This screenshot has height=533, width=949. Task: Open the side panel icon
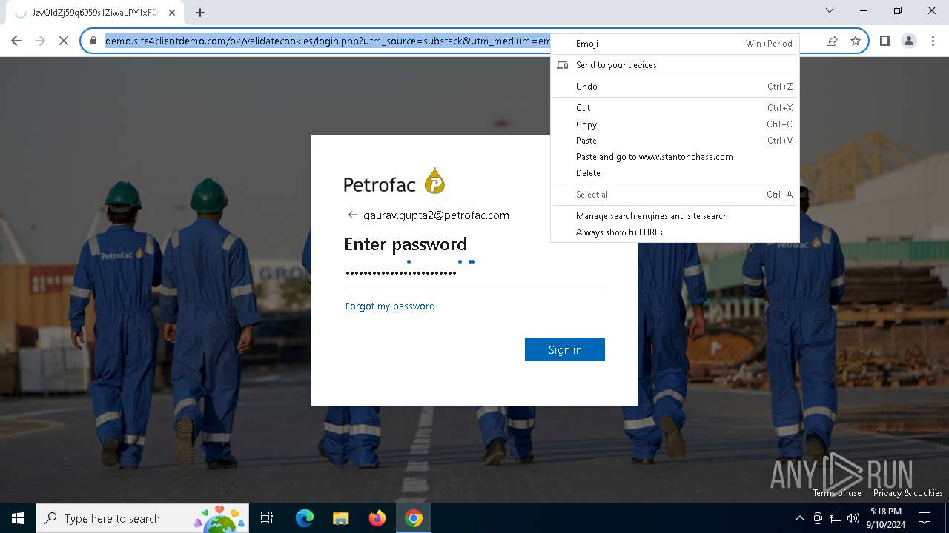(x=884, y=41)
